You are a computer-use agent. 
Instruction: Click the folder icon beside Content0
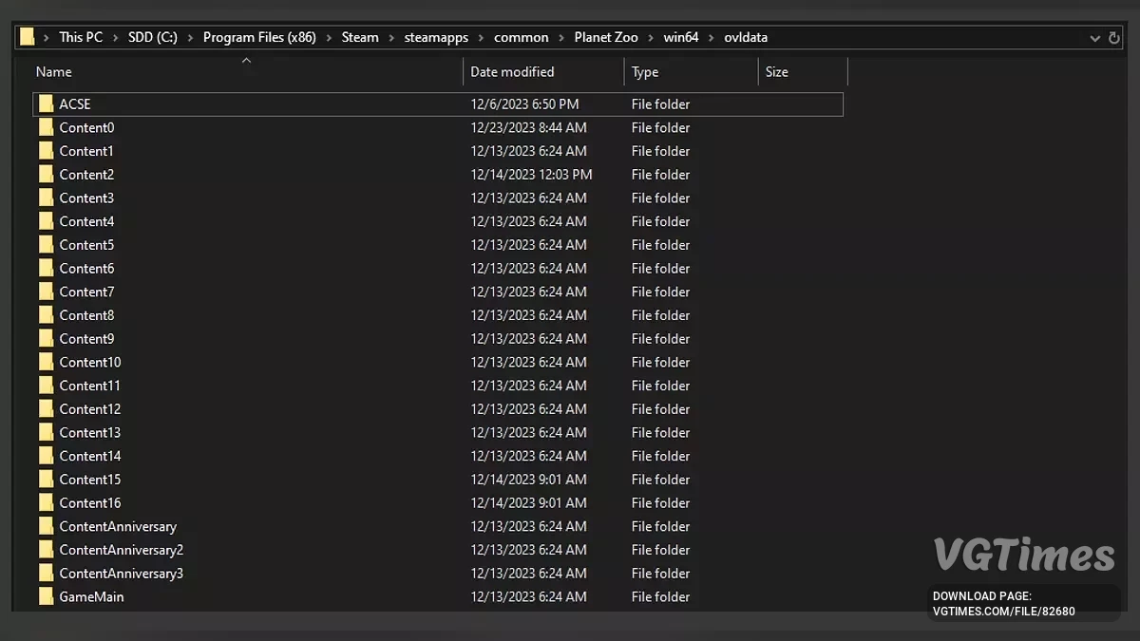(46, 127)
